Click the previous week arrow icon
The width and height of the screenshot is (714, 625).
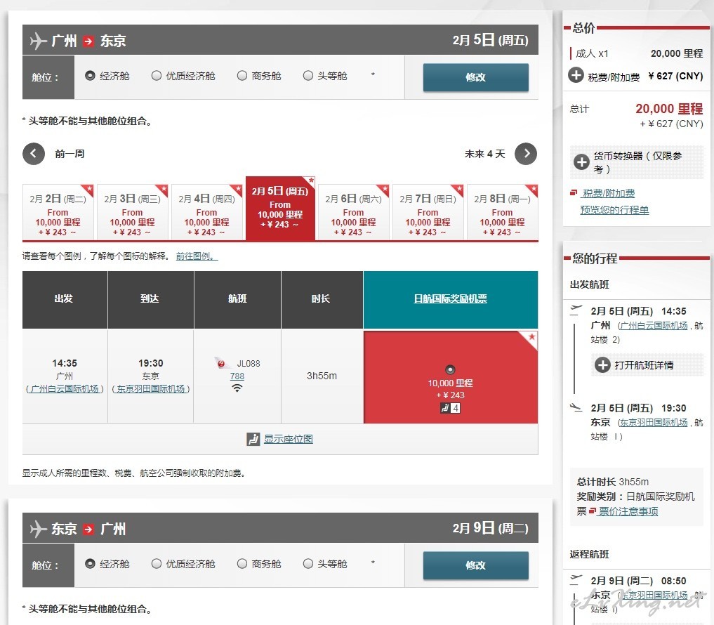(x=34, y=154)
